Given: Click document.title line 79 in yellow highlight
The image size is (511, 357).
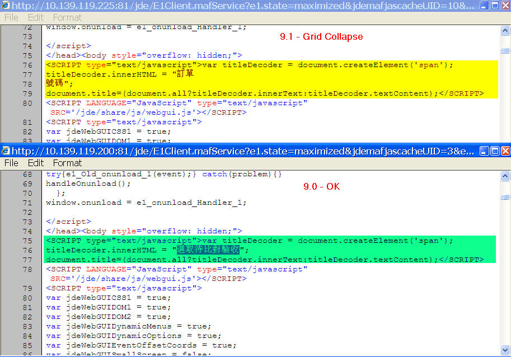Looking at the screenshot, I should coord(265,94).
